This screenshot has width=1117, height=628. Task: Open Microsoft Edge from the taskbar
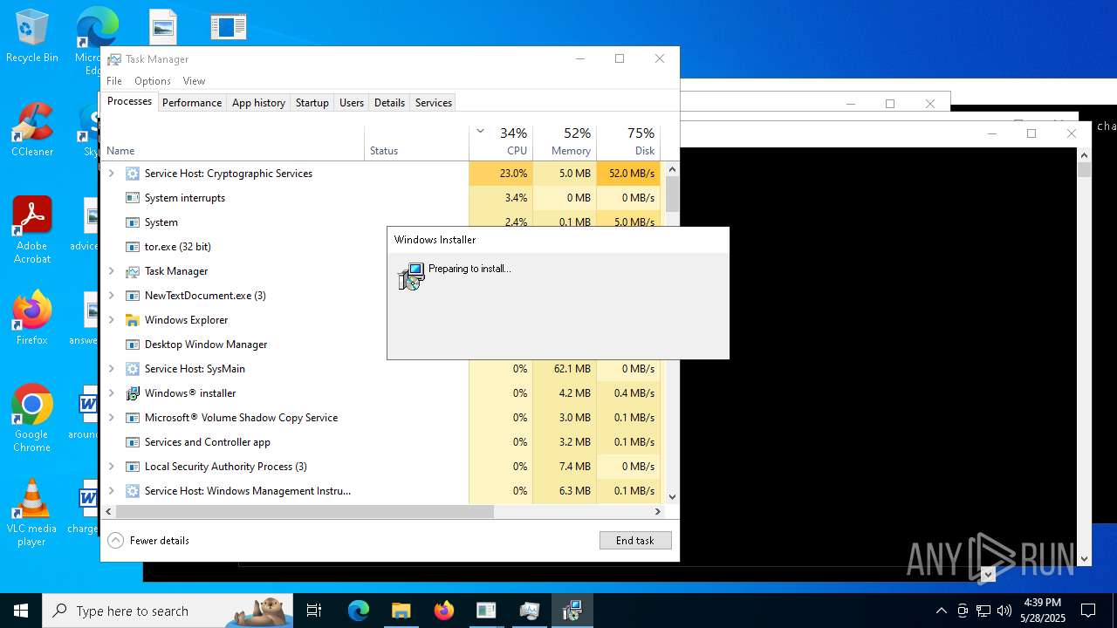[x=359, y=611]
